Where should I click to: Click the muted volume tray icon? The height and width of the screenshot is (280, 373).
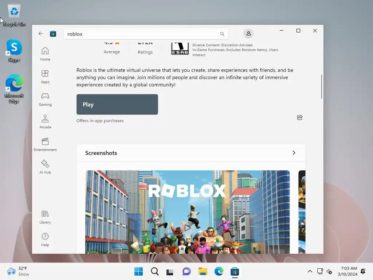click(x=329, y=271)
